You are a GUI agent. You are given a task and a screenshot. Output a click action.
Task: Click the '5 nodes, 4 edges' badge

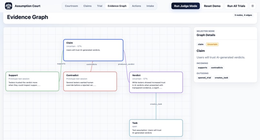[x=243, y=15]
